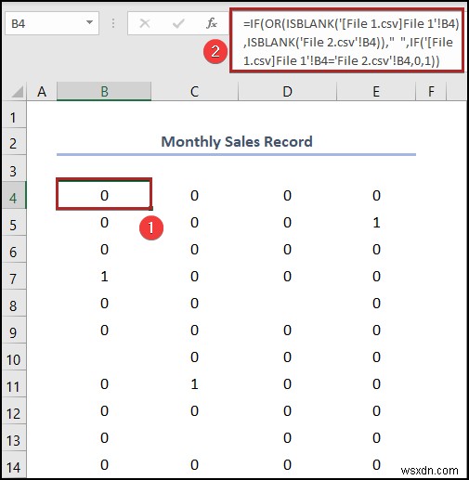Select cell E14 containing 0

[x=376, y=464]
